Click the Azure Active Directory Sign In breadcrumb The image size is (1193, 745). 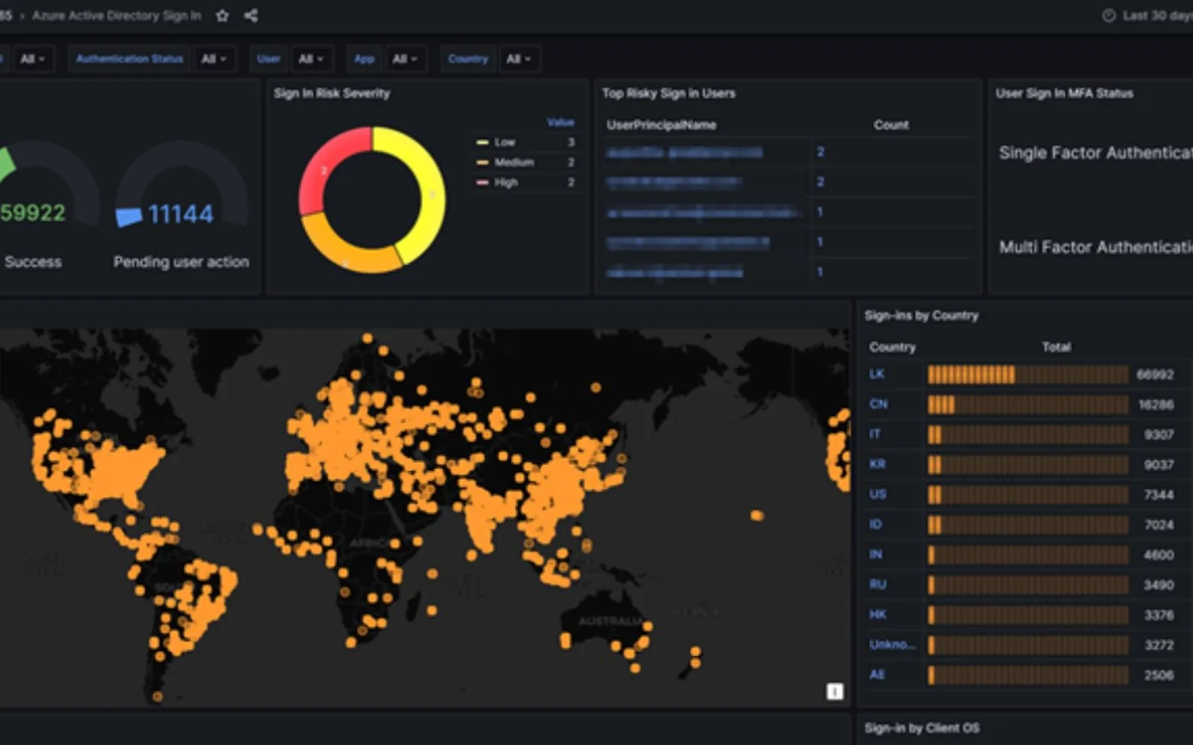[x=116, y=16]
